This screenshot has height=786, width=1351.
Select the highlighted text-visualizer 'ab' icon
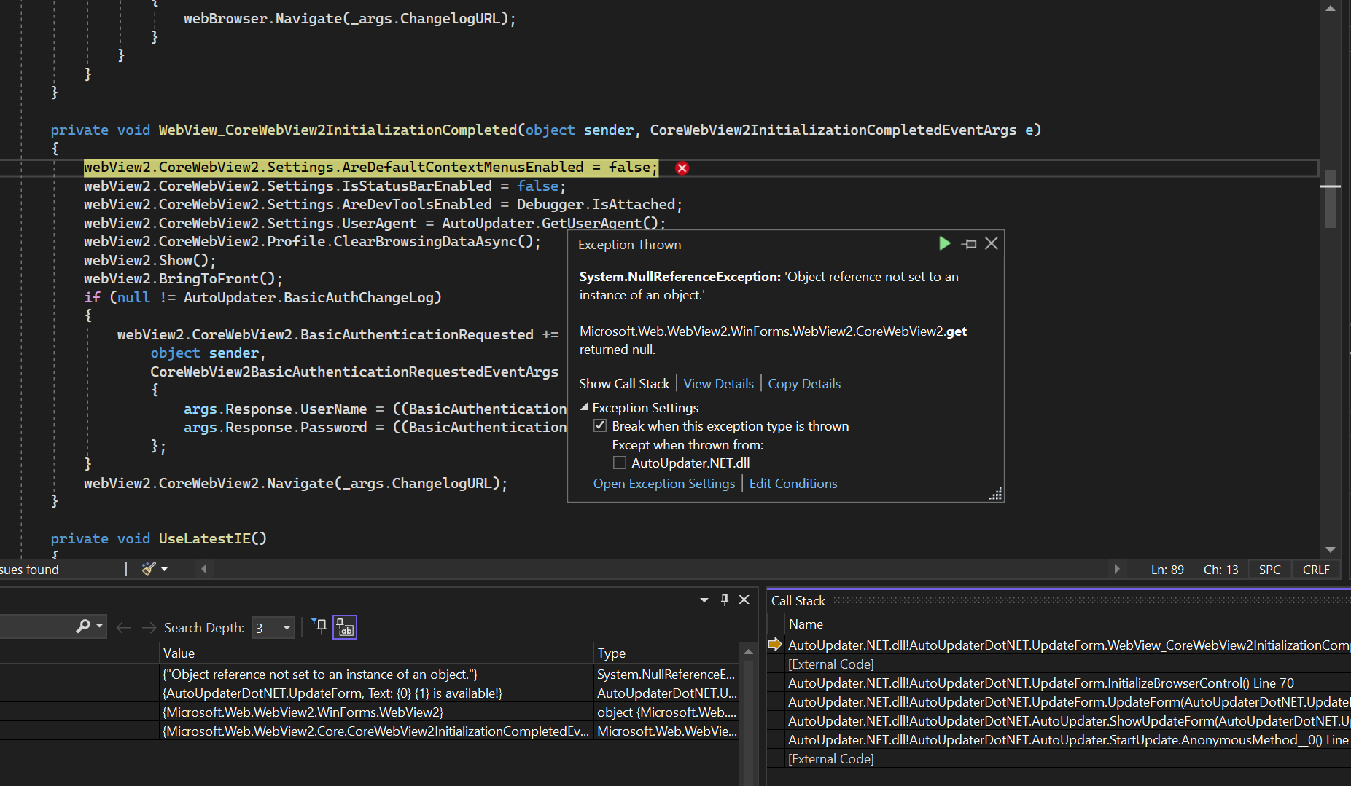click(x=345, y=626)
